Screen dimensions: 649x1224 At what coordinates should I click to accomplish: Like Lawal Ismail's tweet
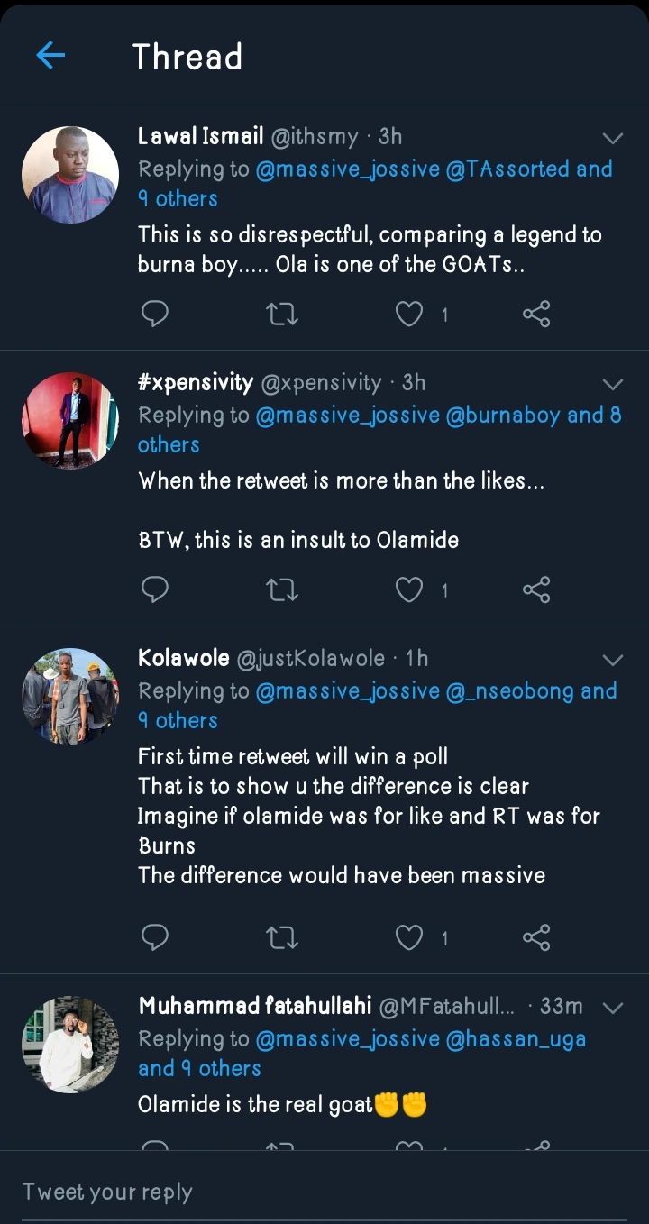pyautogui.click(x=410, y=314)
